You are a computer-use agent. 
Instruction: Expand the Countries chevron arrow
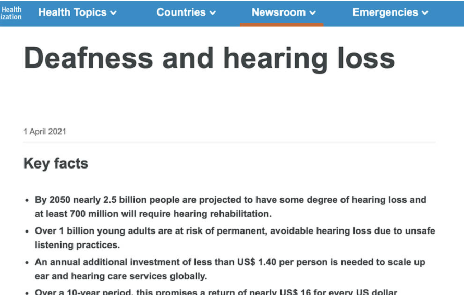pos(213,13)
